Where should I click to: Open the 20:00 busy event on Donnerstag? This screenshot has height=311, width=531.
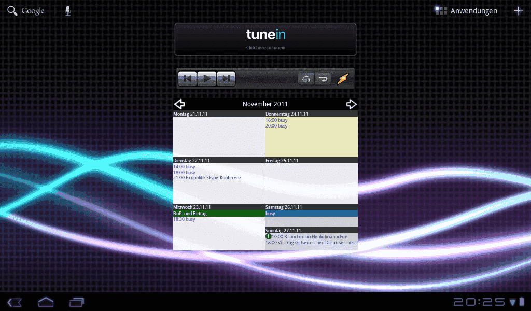point(276,126)
